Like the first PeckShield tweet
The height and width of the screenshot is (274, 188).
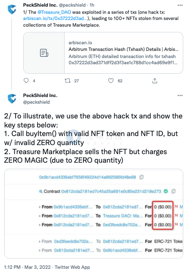point(111,80)
